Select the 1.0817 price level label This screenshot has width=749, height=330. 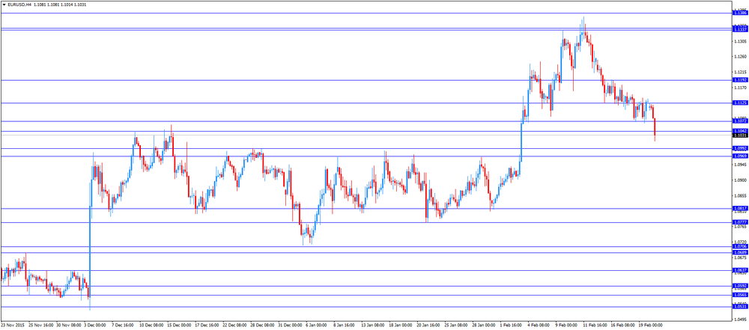740,208
